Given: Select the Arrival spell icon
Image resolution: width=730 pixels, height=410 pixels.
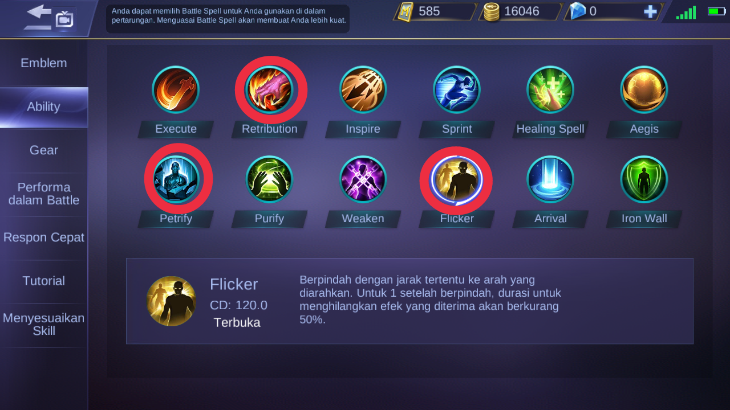Looking at the screenshot, I should (550, 179).
